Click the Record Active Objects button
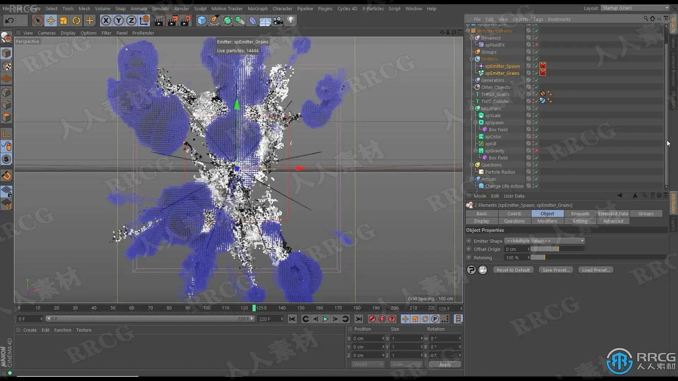 tap(372, 319)
